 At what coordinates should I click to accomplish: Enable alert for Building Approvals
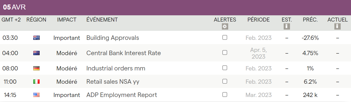(x=225, y=38)
